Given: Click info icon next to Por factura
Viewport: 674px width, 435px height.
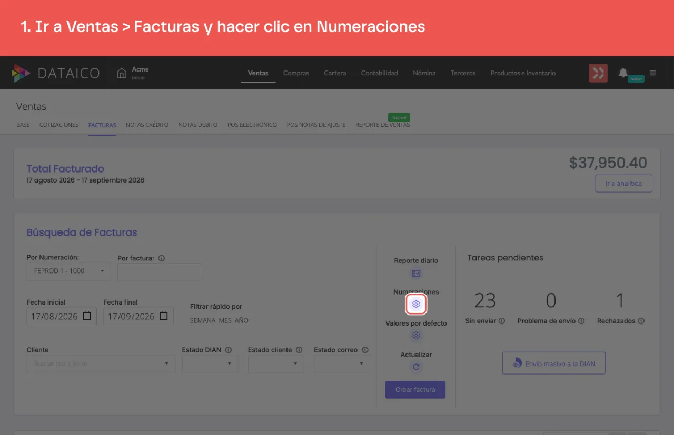Looking at the screenshot, I should point(162,258).
